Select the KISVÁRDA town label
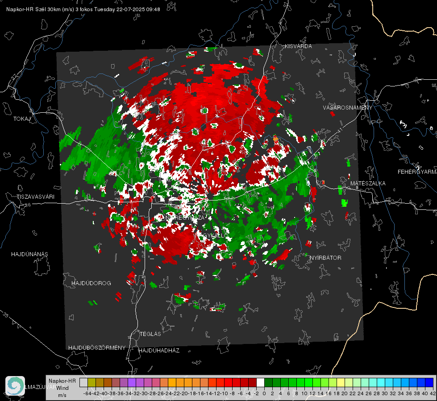Screen dimensions: 437x401 [298, 46]
